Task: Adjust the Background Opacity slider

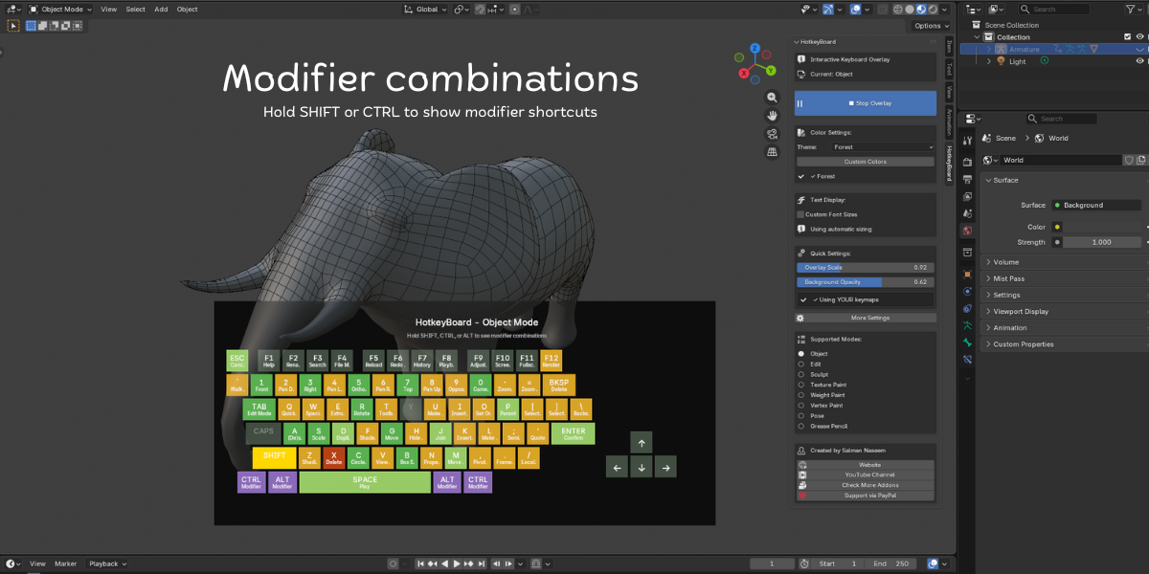Action: [866, 282]
